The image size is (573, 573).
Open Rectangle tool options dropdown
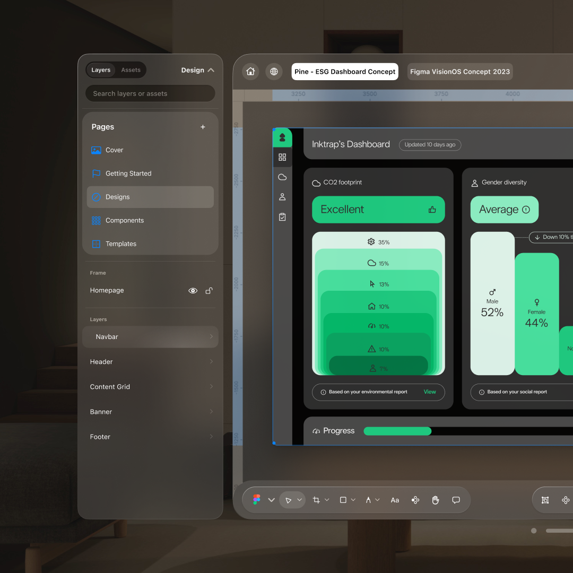(353, 500)
